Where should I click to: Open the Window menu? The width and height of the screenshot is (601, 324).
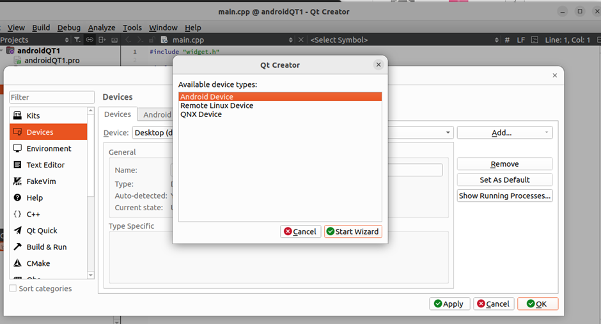pyautogui.click(x=163, y=27)
